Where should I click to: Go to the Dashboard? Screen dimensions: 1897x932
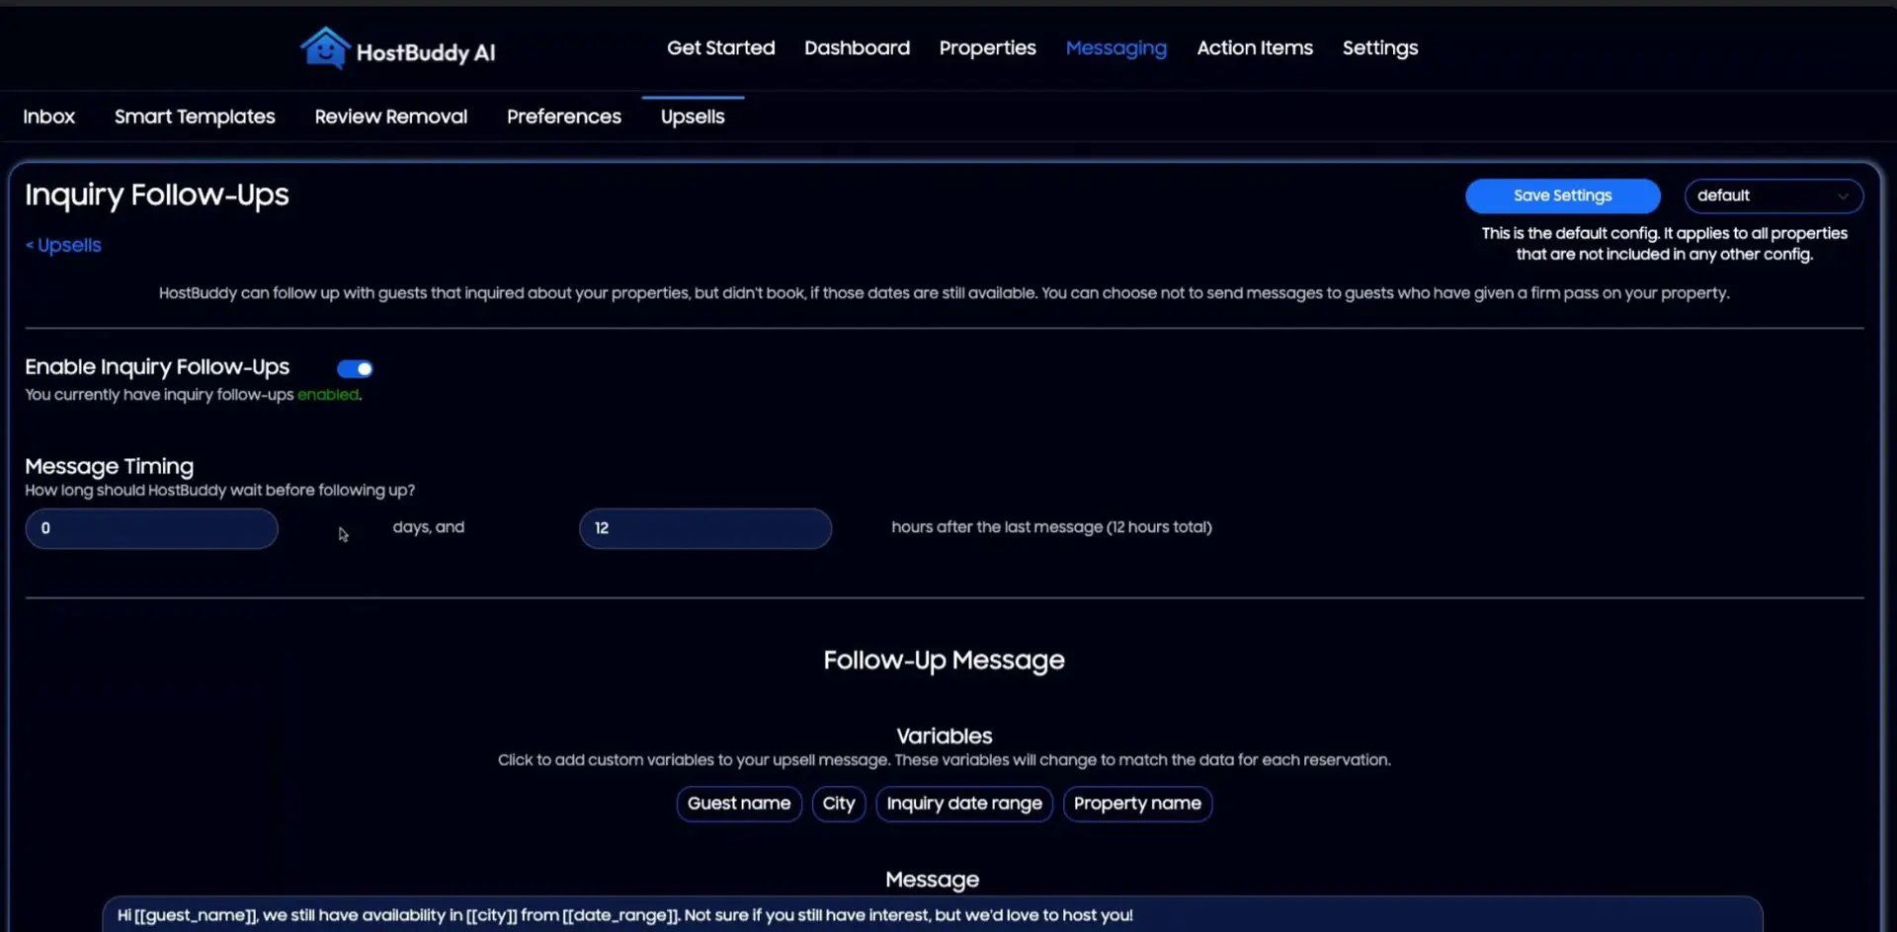pyautogui.click(x=857, y=47)
